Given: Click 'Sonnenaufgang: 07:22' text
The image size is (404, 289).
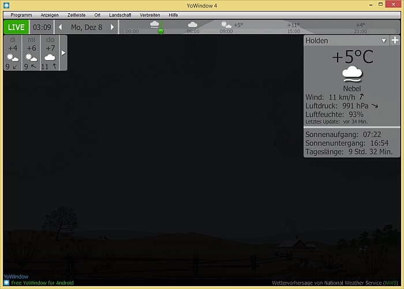Looking at the screenshot, I should (x=343, y=135).
